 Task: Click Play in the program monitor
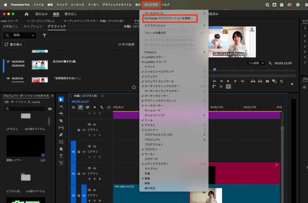click(x=228, y=81)
